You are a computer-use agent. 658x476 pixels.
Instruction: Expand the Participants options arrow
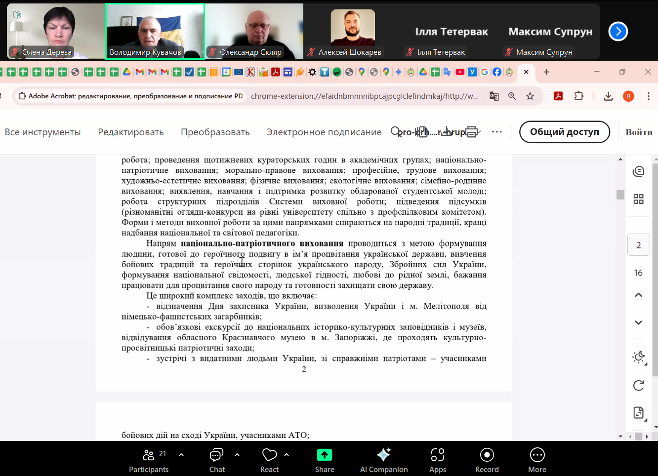coord(181,454)
